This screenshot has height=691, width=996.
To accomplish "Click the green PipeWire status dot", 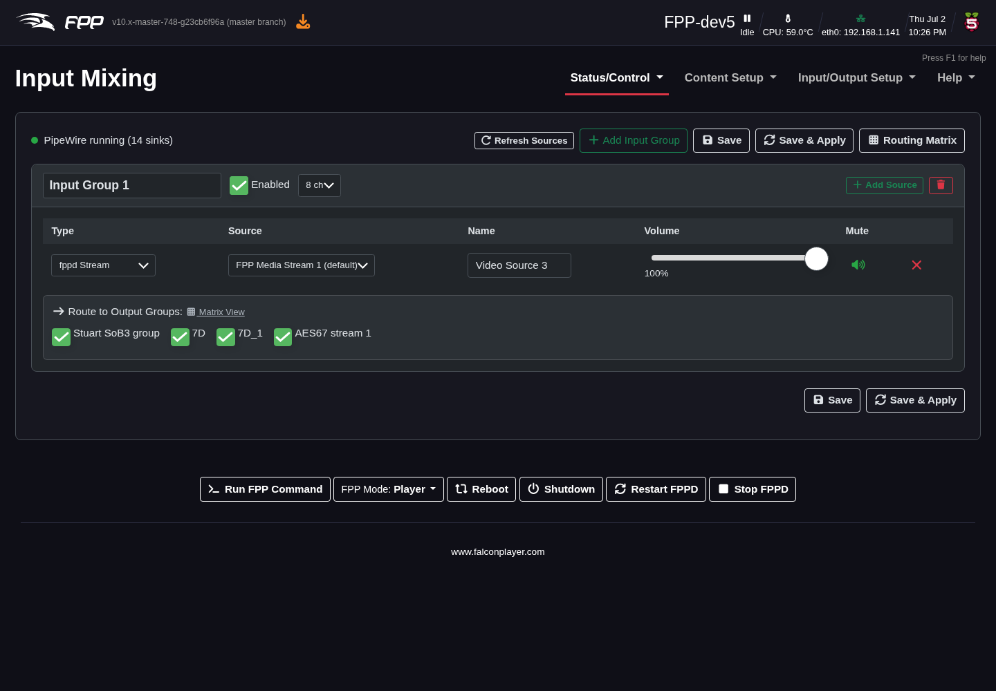I will 35,140.
